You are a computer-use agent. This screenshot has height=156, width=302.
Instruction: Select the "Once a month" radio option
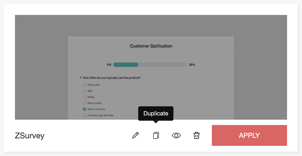[85, 103]
